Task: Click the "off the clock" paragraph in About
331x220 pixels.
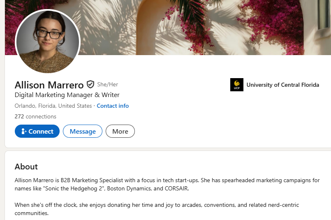Action: [x=123, y=204]
